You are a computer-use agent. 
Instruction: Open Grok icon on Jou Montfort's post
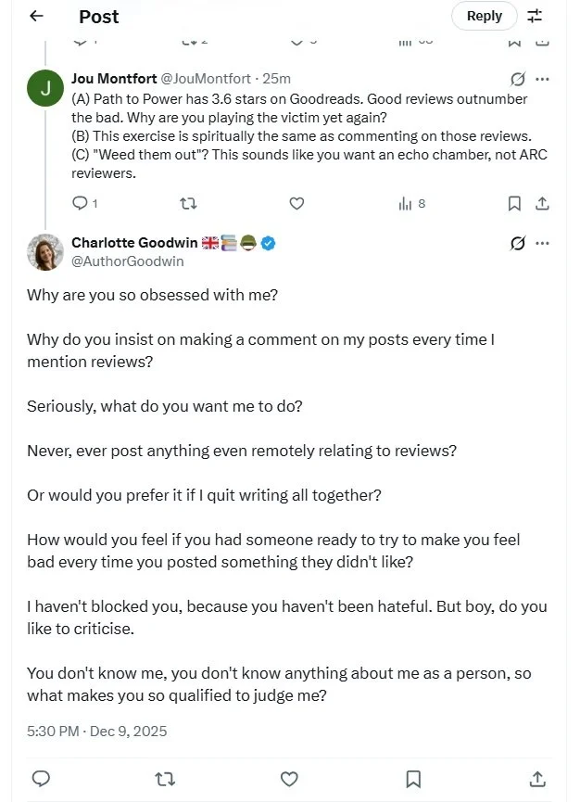pyautogui.click(x=517, y=80)
